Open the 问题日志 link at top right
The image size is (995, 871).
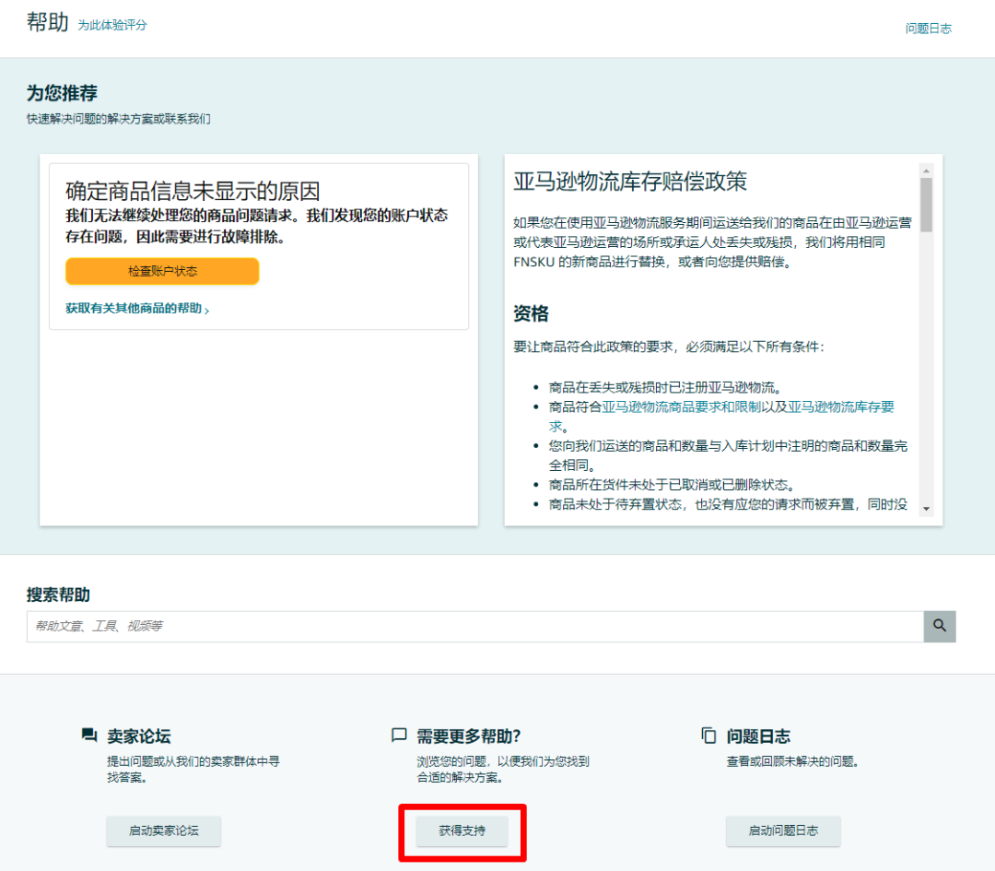(x=929, y=28)
